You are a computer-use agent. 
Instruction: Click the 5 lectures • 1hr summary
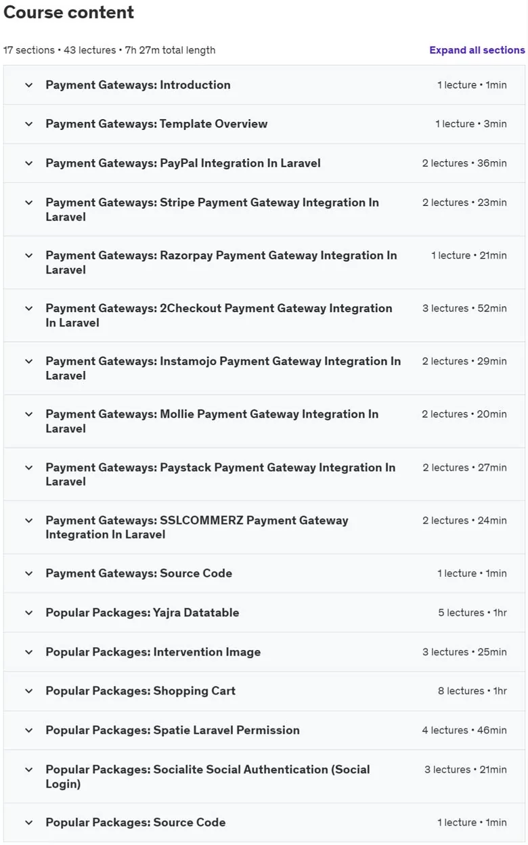(x=472, y=613)
